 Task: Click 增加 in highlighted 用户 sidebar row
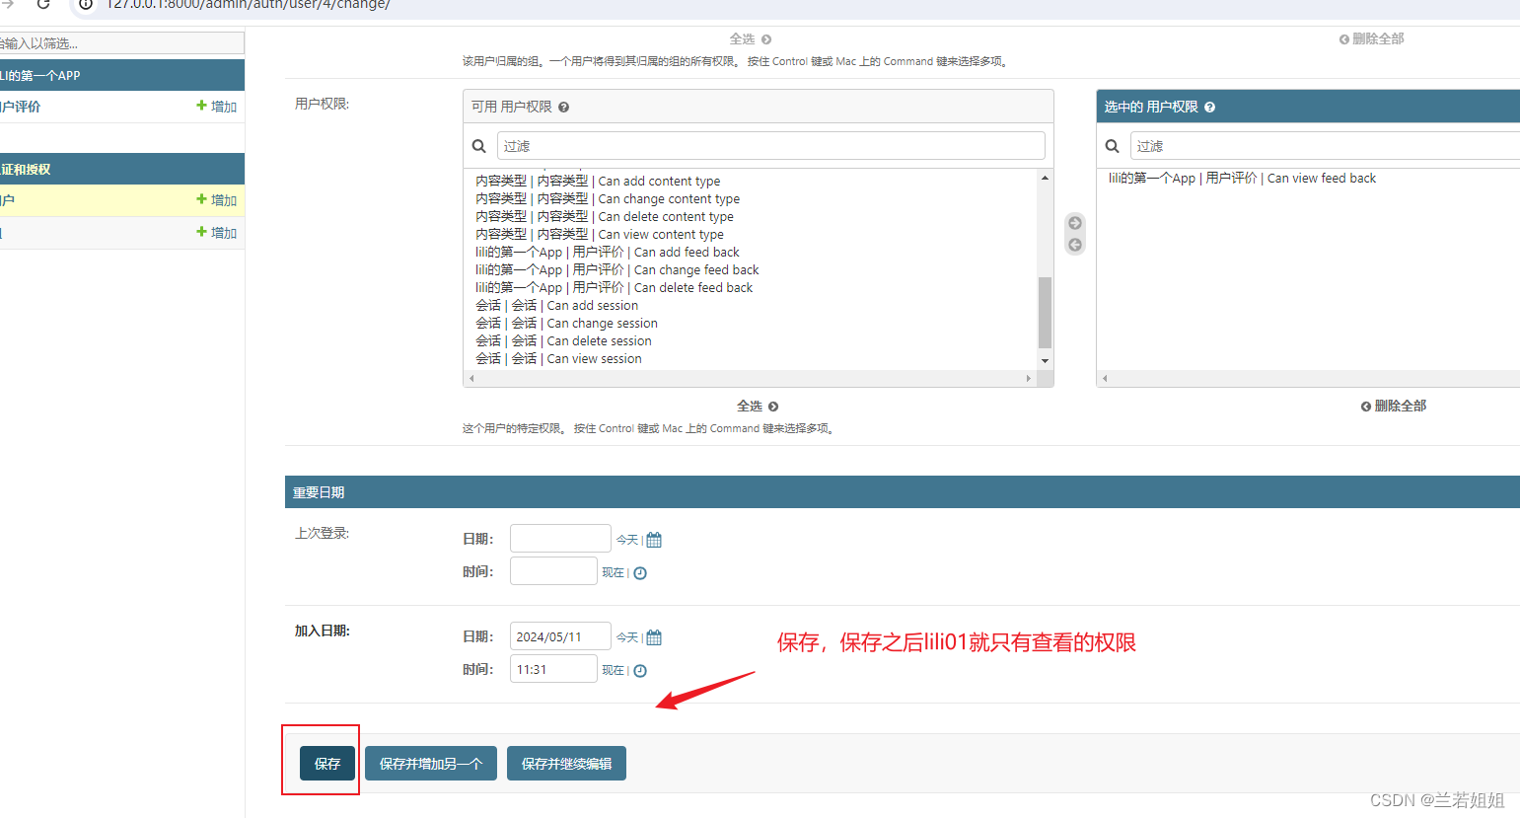(x=216, y=200)
